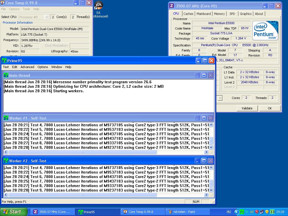Click the Worker #2 Self-Test window icon

click(6, 161)
